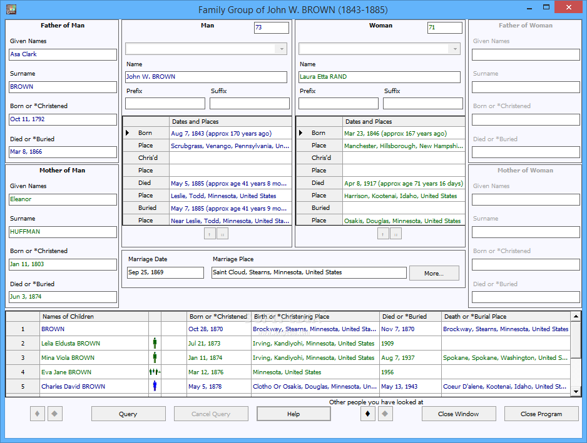Select the Marriage Date field
Screen dimensions: 587x443
(x=165, y=272)
